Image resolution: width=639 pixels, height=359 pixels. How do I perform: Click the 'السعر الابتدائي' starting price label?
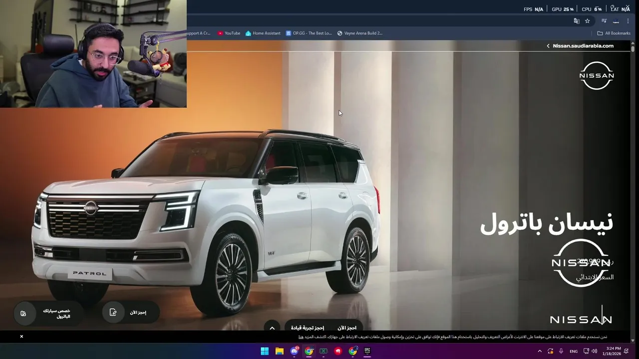coord(595,277)
